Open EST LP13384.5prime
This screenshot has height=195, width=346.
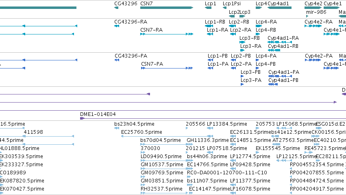click(x=227, y=124)
